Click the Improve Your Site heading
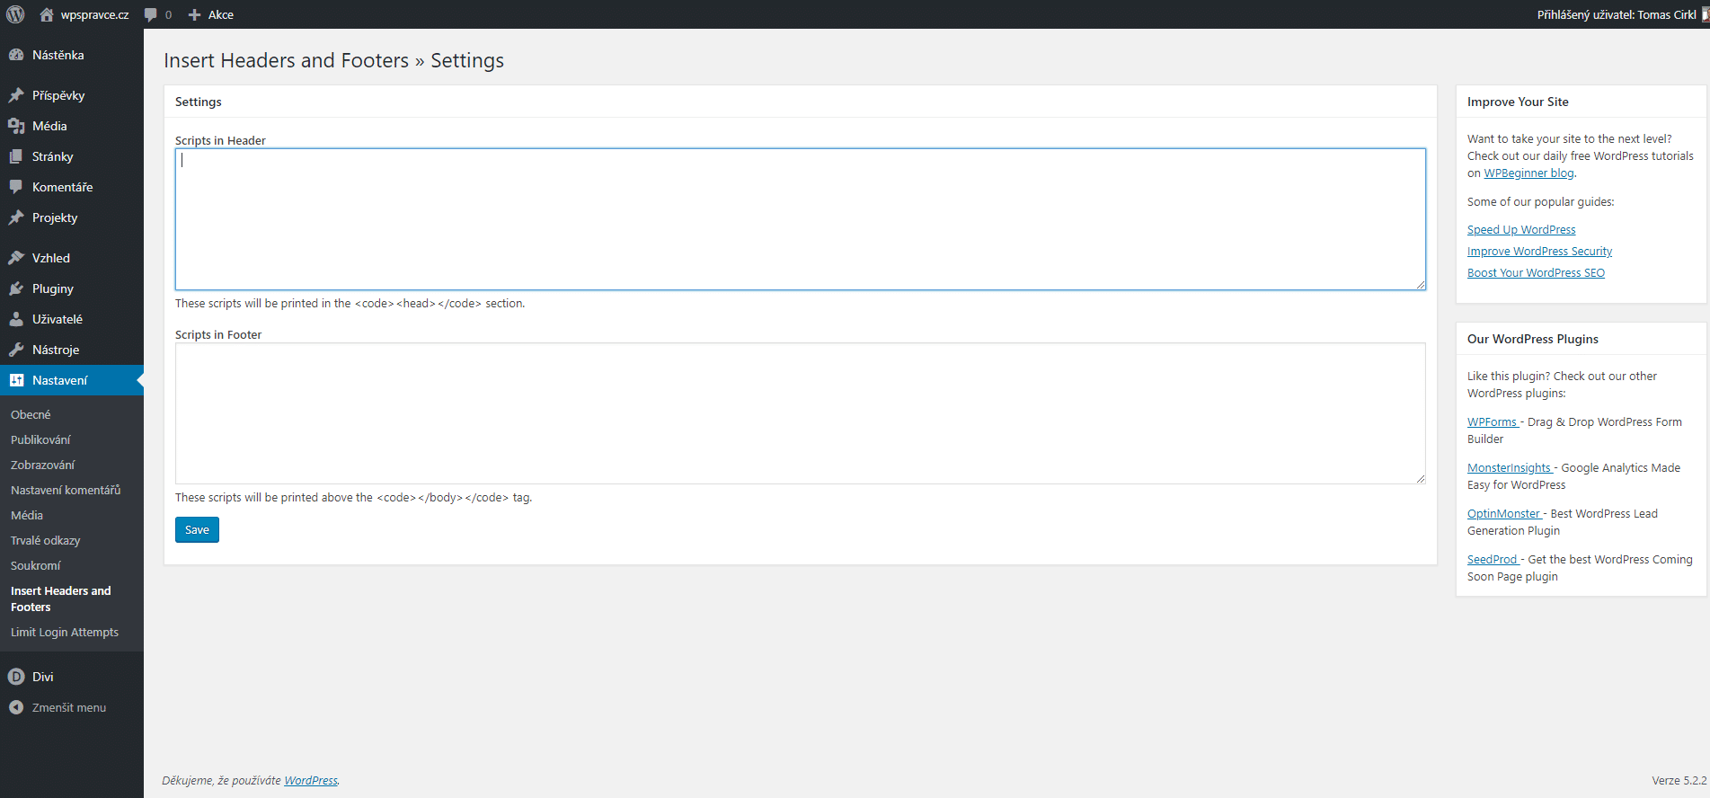 tap(1518, 102)
